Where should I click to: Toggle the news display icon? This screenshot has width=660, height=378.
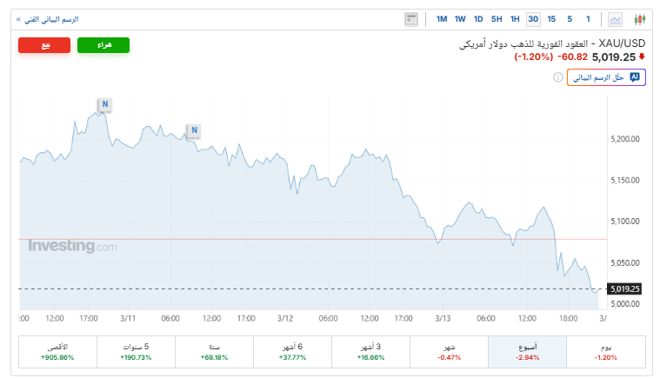tap(411, 19)
